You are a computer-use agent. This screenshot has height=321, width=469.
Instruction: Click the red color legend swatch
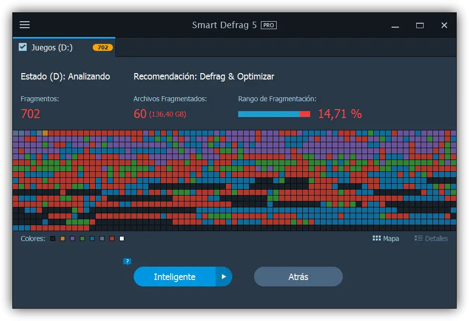tap(112, 239)
